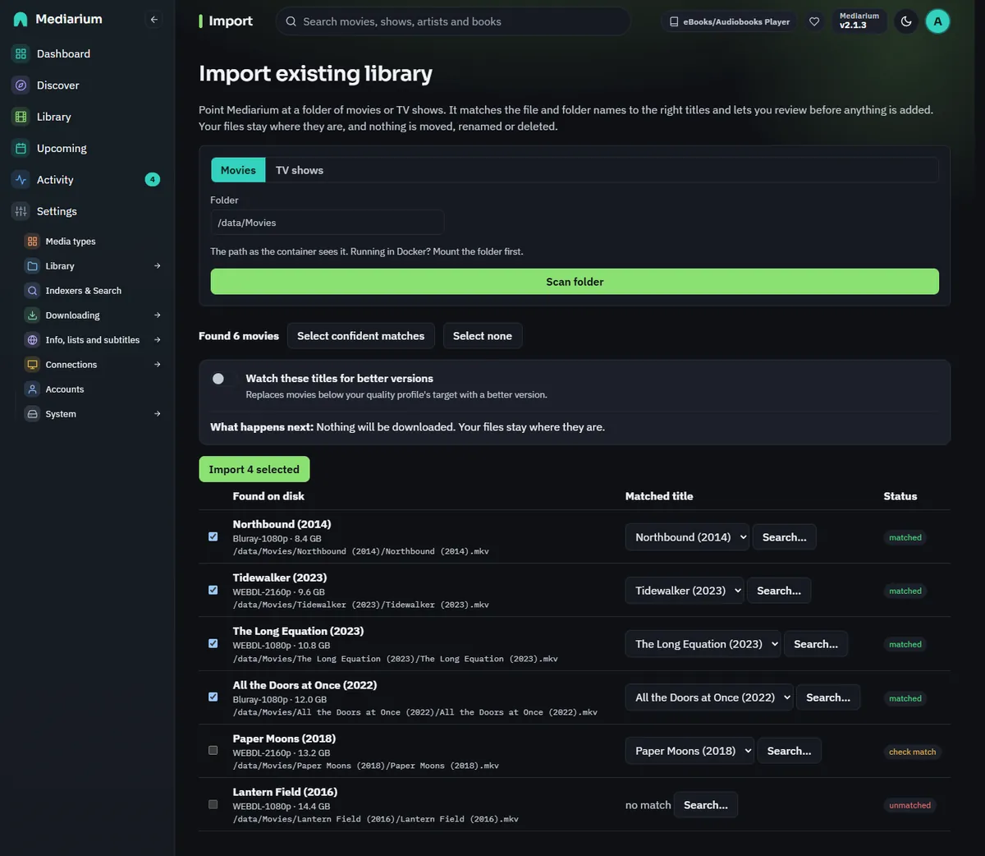Check the Lantern Field (2016) checkbox
Screen dimensions: 985x856
point(213,804)
